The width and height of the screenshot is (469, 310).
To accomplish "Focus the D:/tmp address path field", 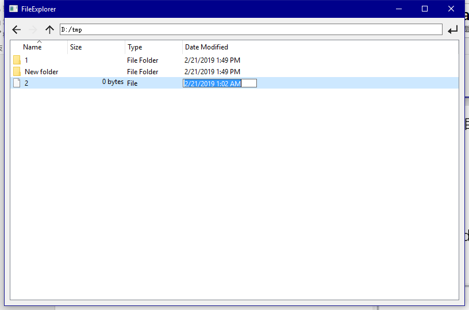I will tap(251, 29).
